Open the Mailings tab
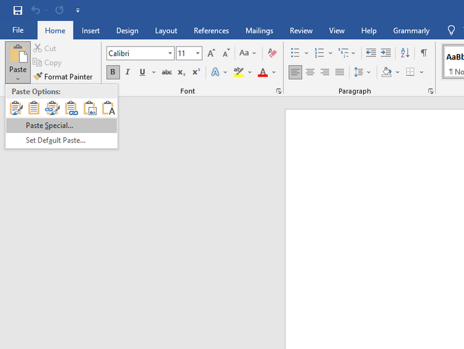 [x=259, y=31]
